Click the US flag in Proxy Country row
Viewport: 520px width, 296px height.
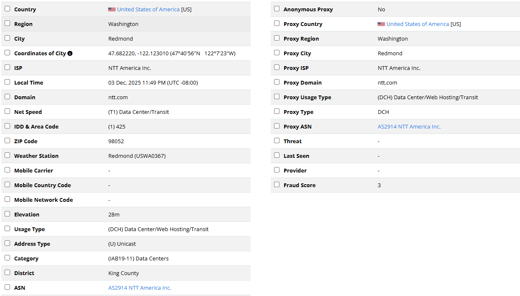[x=381, y=24]
